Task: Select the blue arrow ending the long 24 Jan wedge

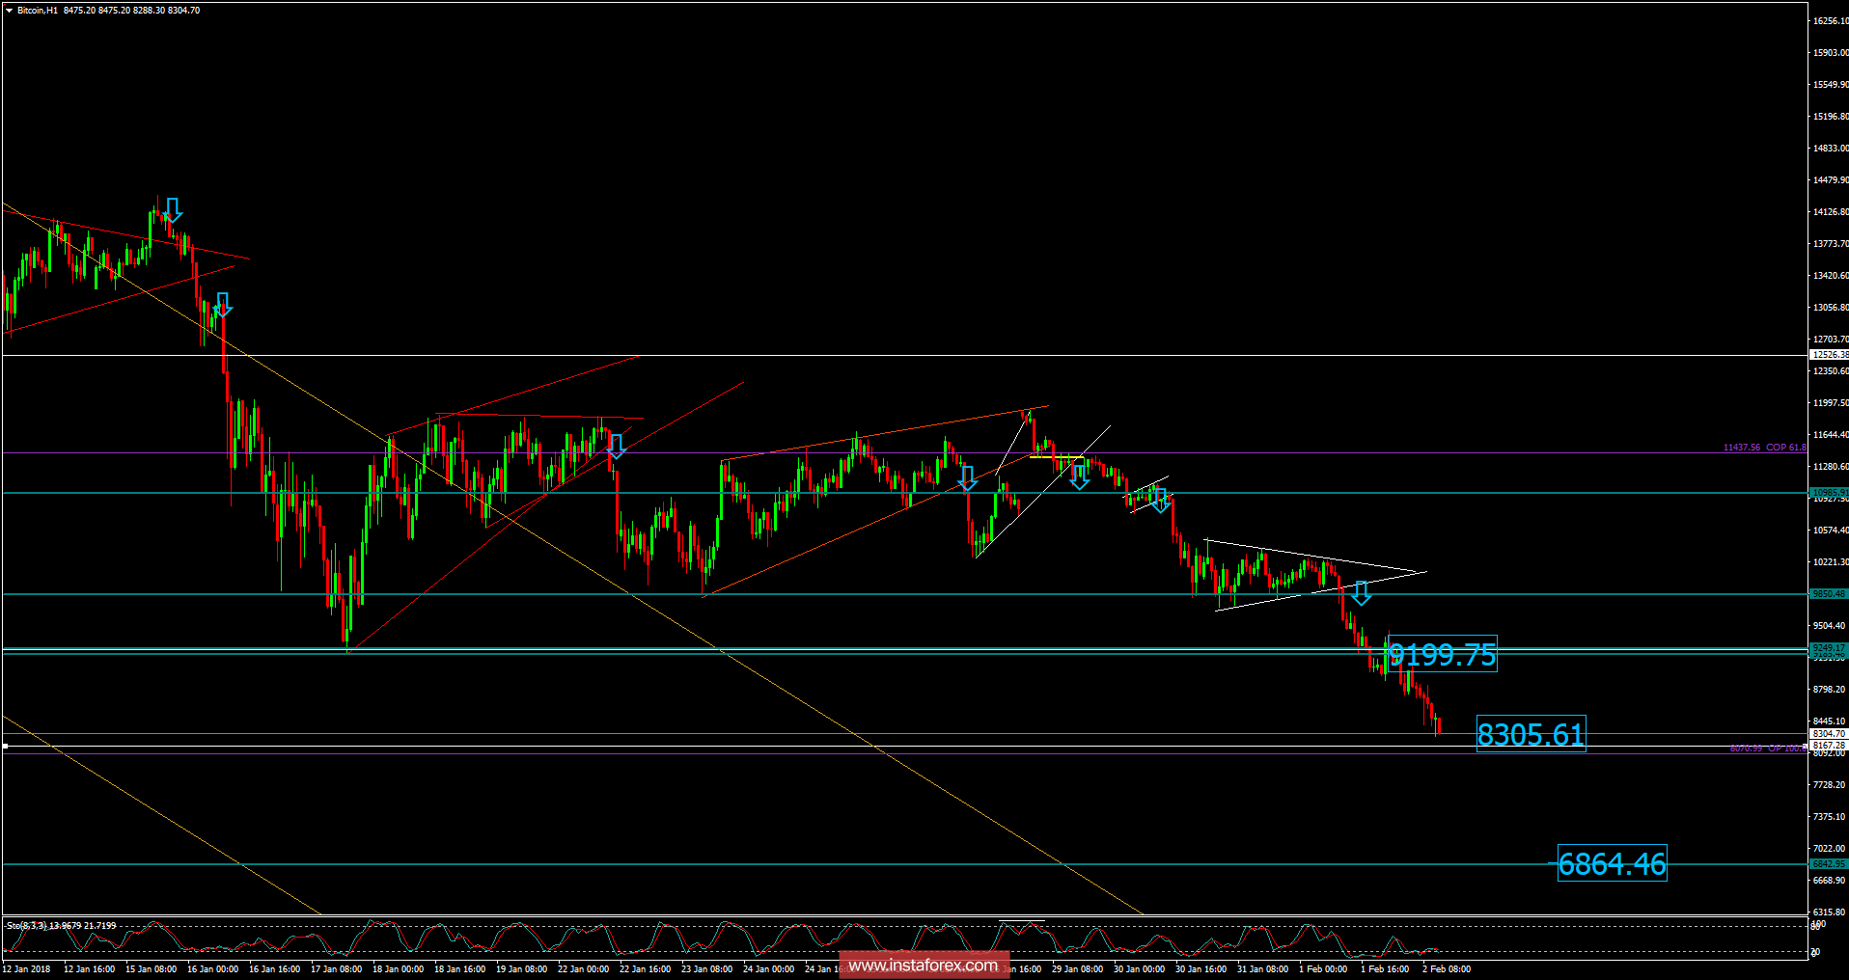Action: pos(967,478)
